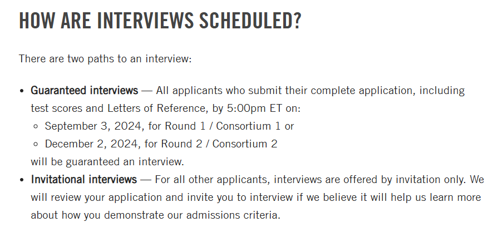
Task: Click the "will be guaranteed an interview." line
Action: [107, 161]
